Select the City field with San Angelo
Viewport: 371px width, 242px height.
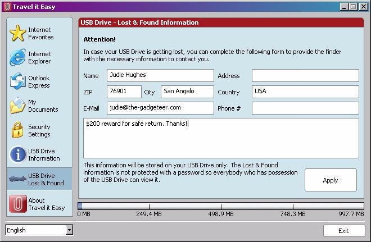coord(187,92)
